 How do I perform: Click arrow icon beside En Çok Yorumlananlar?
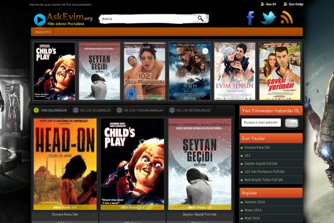click(x=119, y=110)
